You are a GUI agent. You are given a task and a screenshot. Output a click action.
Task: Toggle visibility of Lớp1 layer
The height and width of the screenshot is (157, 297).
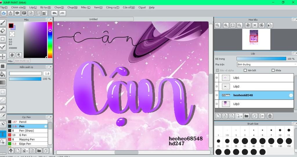tap(217, 78)
